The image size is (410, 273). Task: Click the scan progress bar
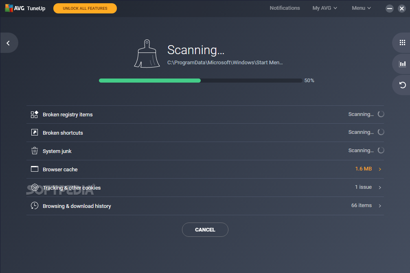[x=201, y=81]
